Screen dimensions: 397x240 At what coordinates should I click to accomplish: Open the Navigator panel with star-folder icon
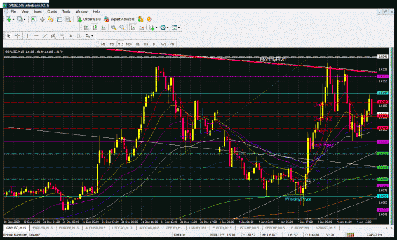click(51, 19)
